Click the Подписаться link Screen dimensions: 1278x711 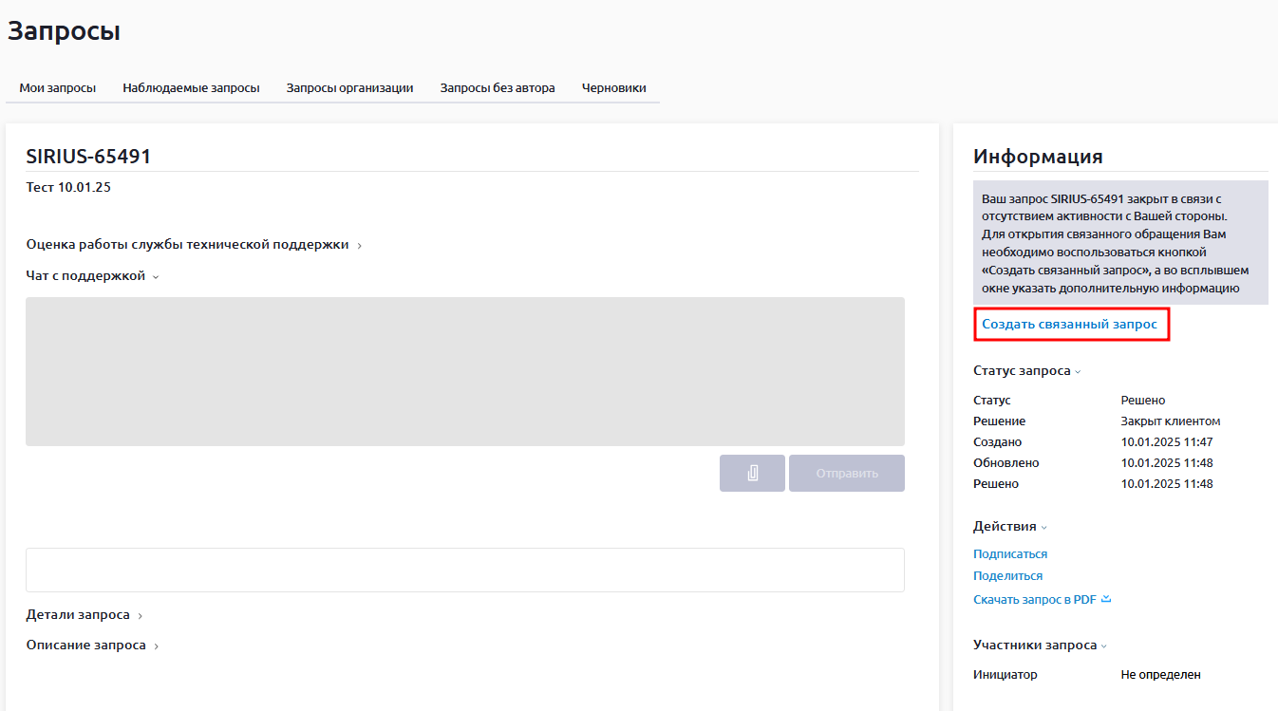tap(1010, 554)
